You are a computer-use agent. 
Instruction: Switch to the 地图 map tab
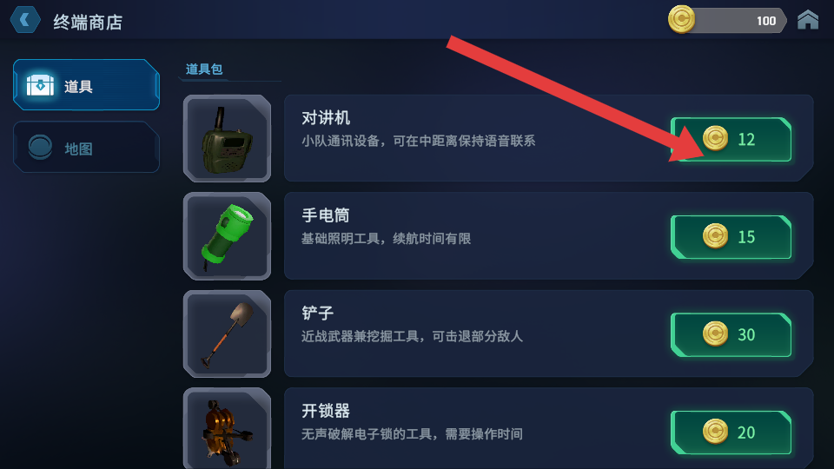pyautogui.click(x=86, y=148)
